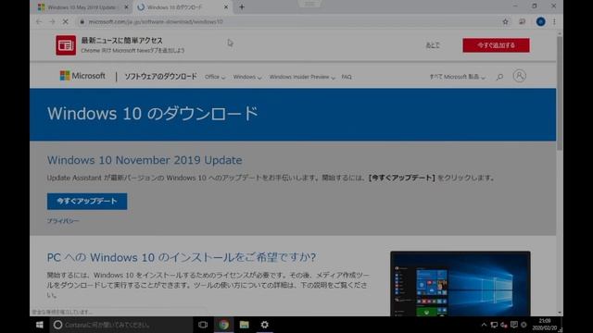Open Chrome three-dot menu
The width and height of the screenshot is (593, 333).
[554, 22]
